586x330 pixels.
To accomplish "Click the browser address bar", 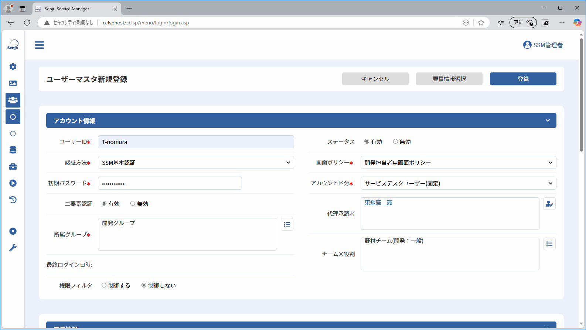I will [x=264, y=23].
